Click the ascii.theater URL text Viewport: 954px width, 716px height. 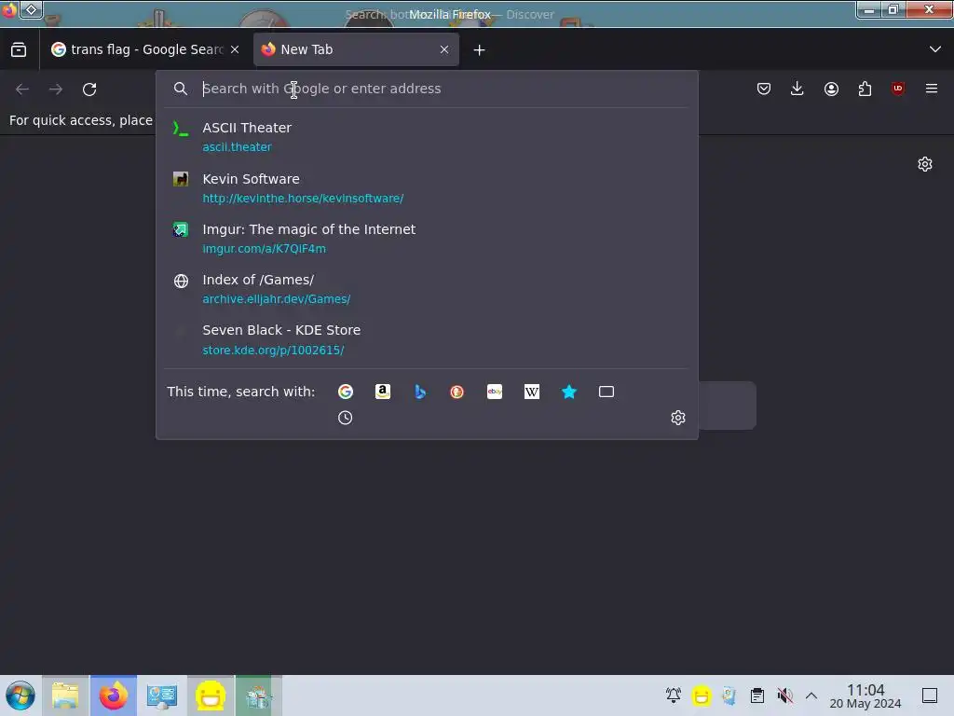click(x=238, y=147)
